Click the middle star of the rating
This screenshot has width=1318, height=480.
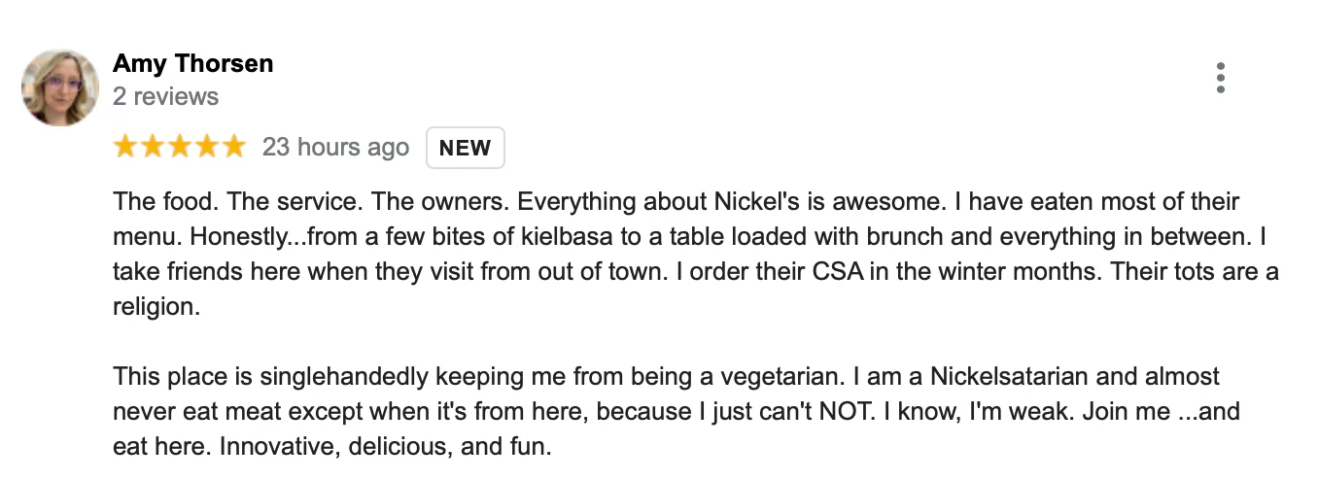[x=180, y=148]
